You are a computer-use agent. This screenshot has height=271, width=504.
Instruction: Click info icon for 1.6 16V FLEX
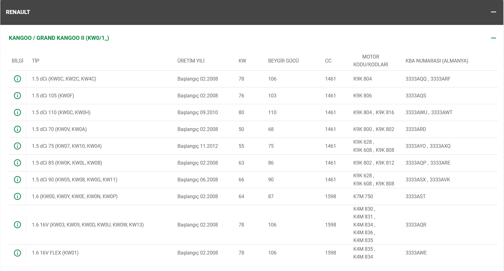[x=17, y=253]
